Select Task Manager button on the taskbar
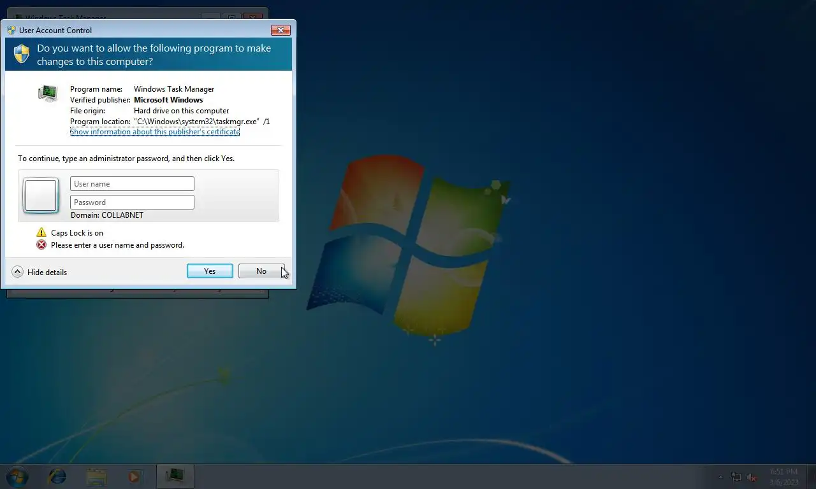This screenshot has width=816, height=489. click(175, 476)
